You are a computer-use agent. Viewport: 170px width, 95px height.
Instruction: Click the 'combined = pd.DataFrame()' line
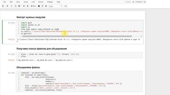(33, 73)
